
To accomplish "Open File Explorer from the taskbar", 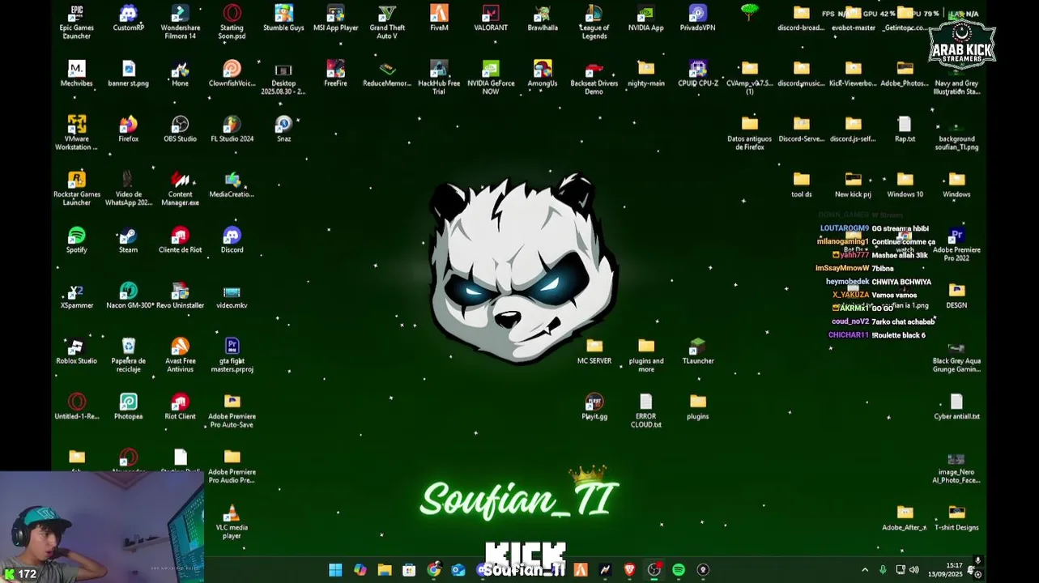I will pyautogui.click(x=385, y=570).
